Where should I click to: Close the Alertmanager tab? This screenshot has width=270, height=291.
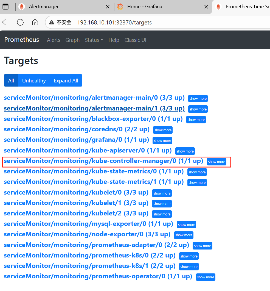pyautogui.click(x=108, y=7)
